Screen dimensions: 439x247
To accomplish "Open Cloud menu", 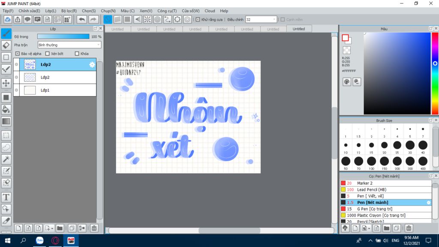I will pyautogui.click(x=210, y=11).
